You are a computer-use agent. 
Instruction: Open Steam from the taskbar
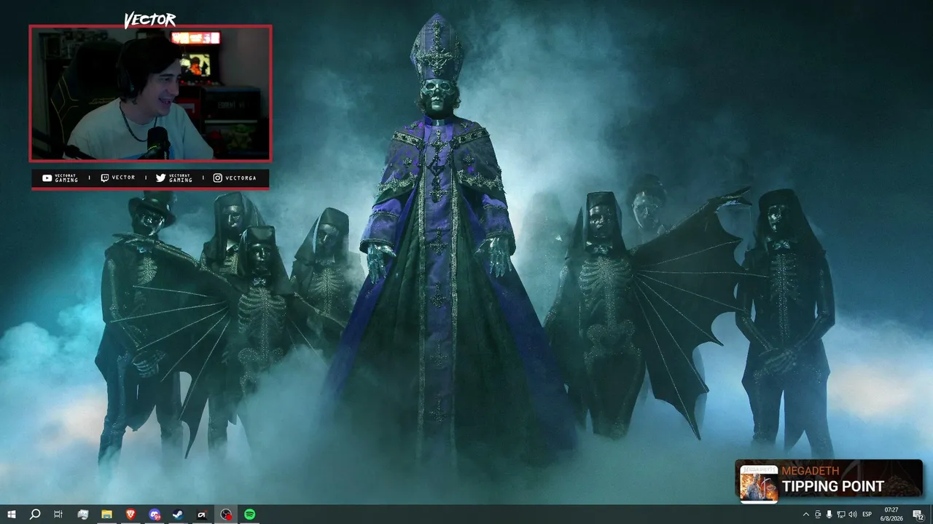click(x=178, y=515)
